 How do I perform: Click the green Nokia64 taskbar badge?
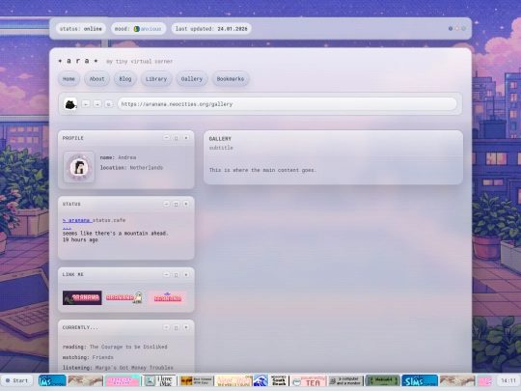click(x=382, y=380)
